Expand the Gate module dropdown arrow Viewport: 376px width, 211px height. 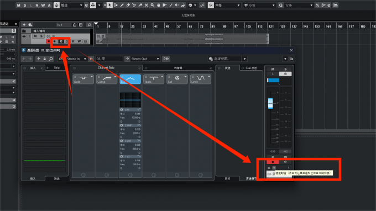(92, 77)
